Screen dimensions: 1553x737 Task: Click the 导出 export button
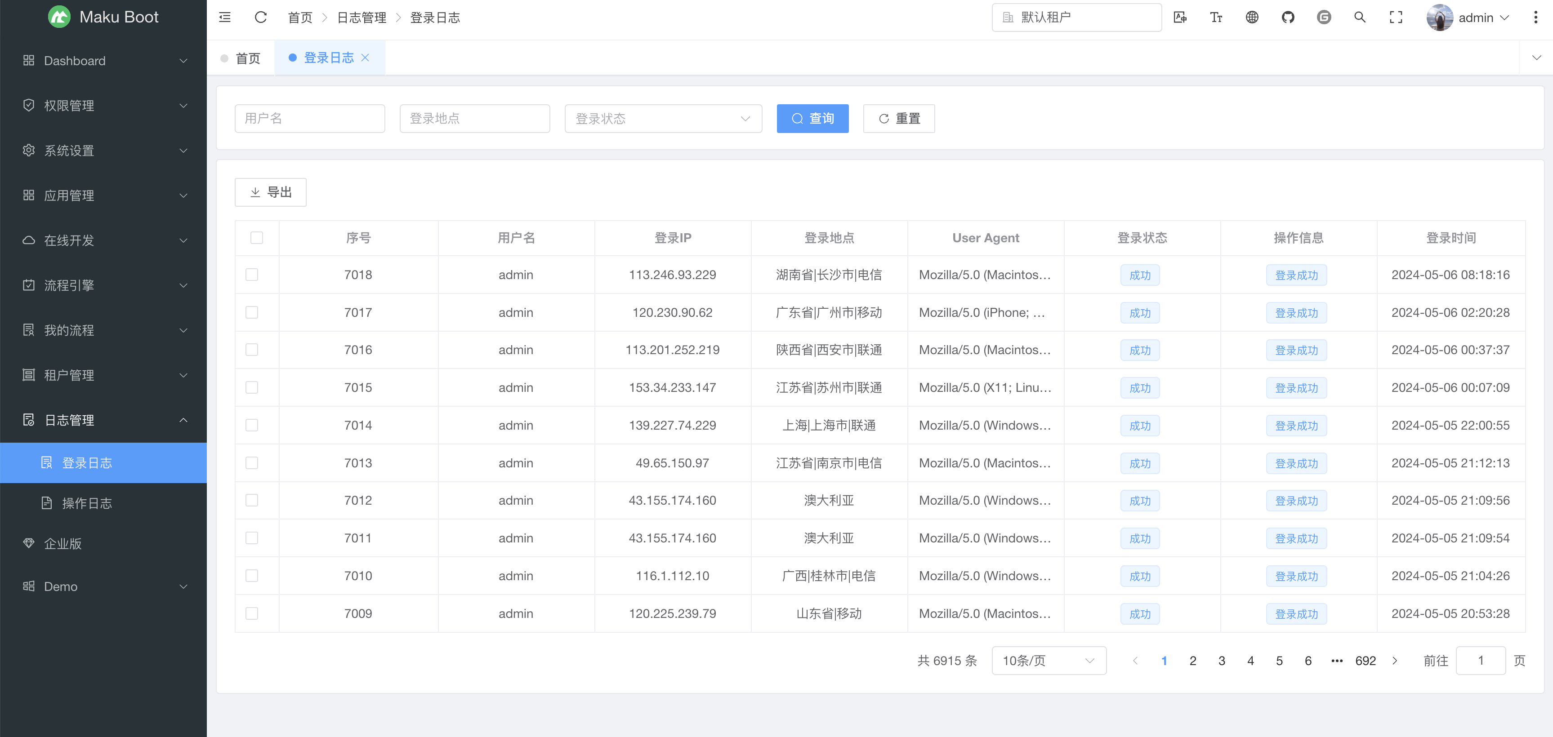(270, 192)
